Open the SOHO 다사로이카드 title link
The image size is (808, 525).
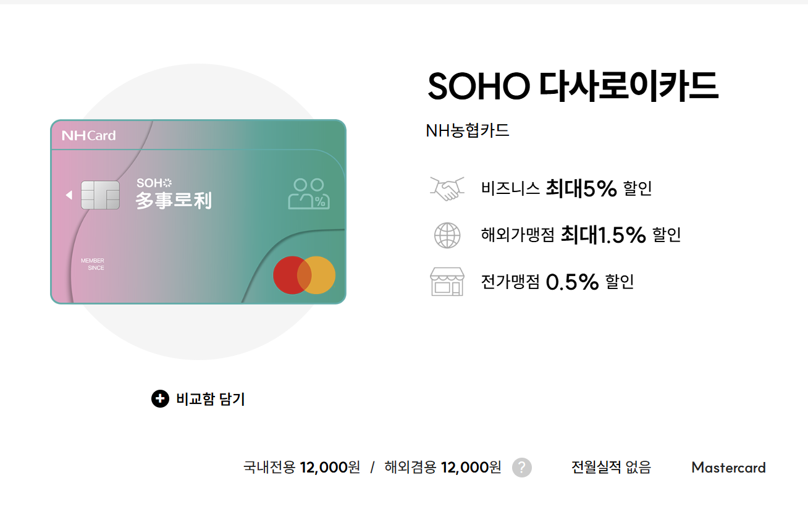point(571,86)
